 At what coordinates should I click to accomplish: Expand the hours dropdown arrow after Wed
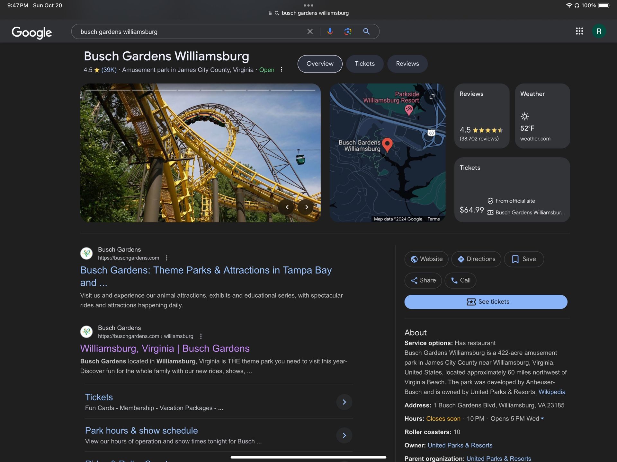click(542, 419)
